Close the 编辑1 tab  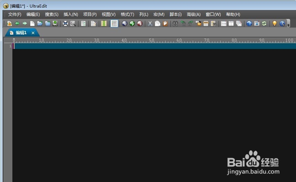33,33
